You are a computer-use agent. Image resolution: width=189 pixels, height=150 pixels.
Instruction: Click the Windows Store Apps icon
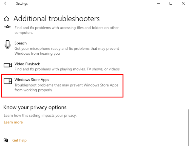[x=8, y=81]
